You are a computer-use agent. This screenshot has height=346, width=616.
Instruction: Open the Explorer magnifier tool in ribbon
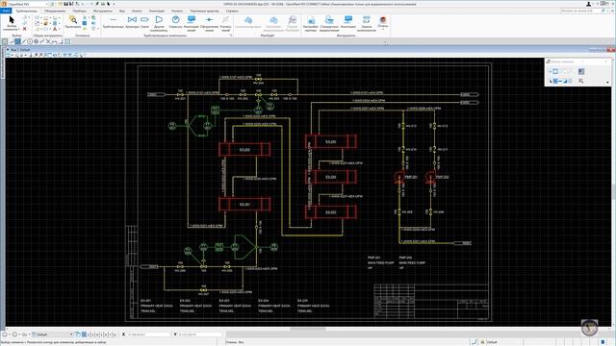(x=73, y=19)
